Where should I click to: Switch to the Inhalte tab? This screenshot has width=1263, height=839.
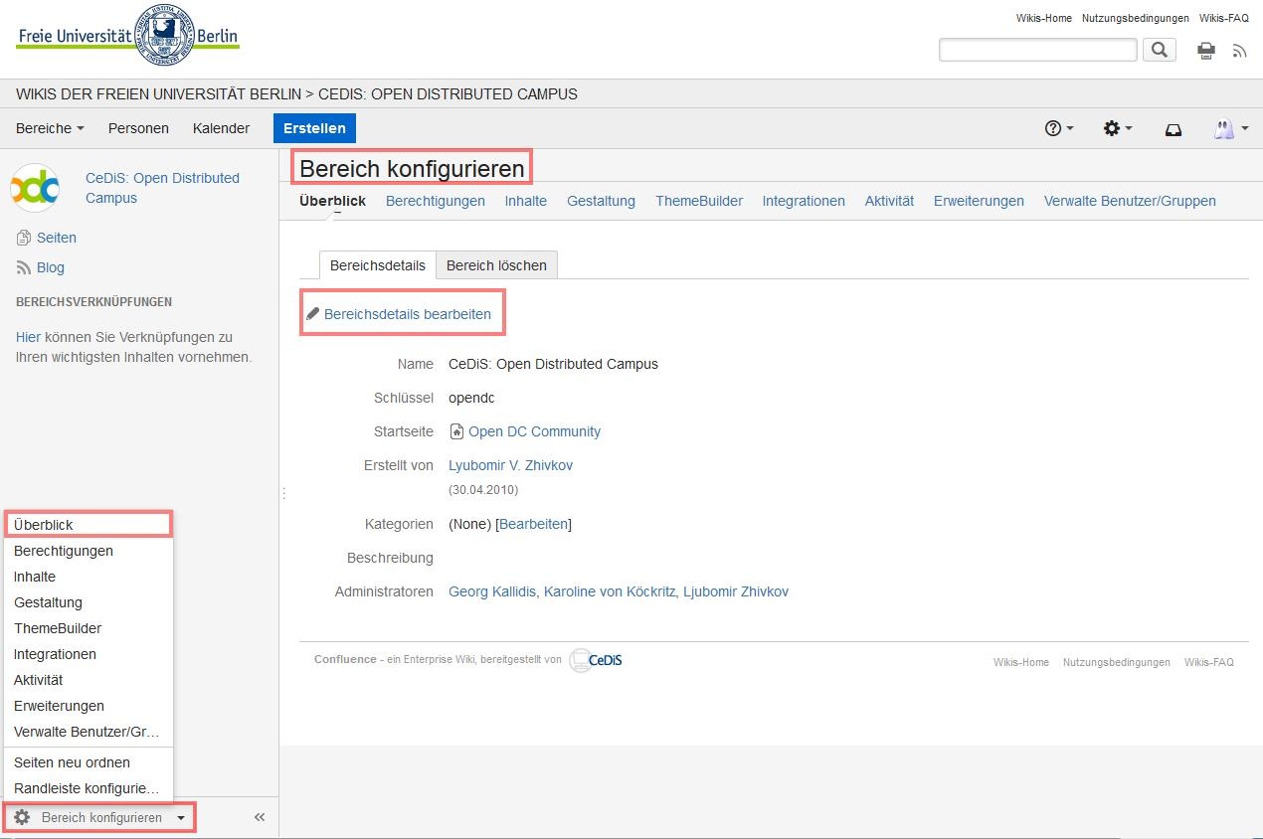point(526,201)
